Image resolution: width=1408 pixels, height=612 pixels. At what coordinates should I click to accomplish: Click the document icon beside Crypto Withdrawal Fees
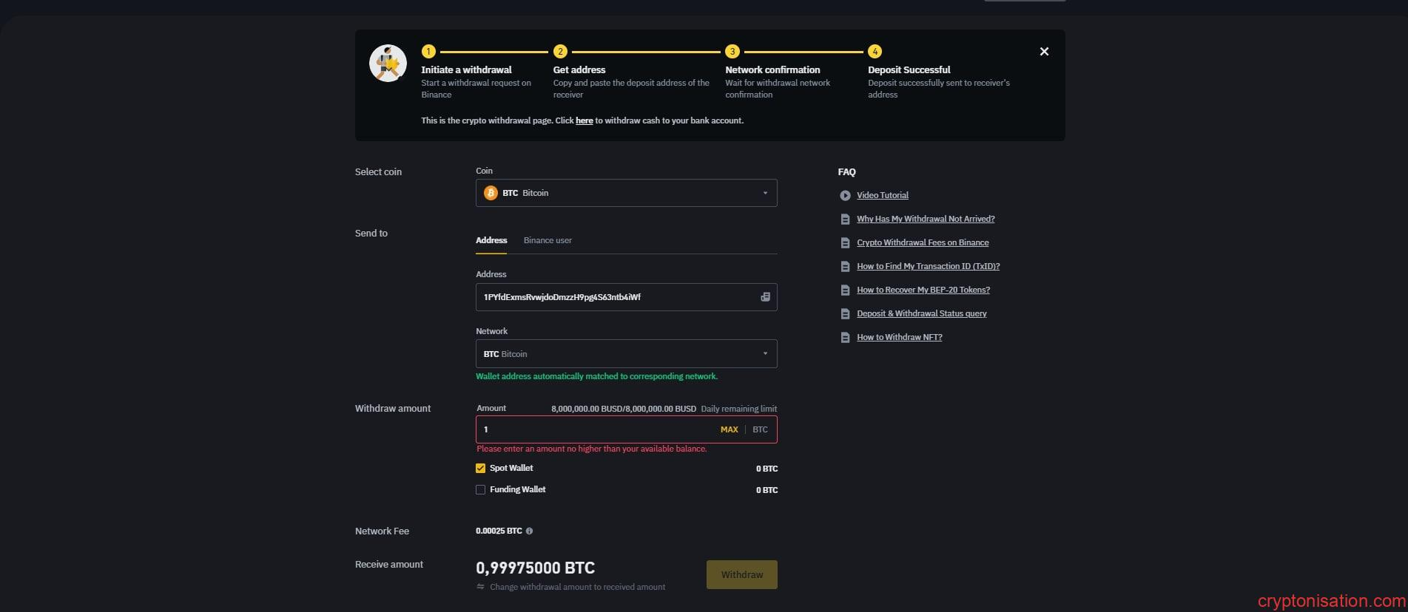pos(845,242)
